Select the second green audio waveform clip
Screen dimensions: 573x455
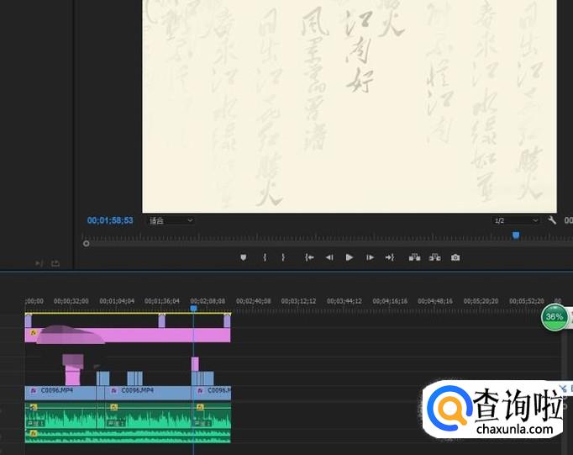pos(148,415)
